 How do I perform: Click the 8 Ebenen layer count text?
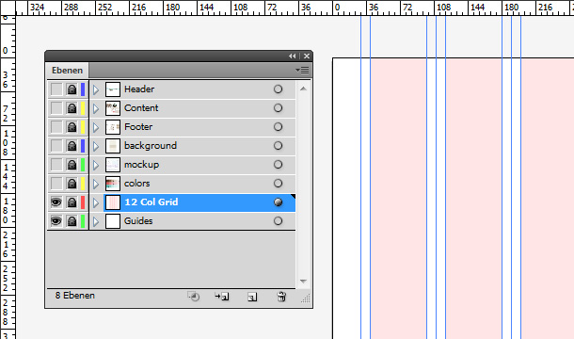click(75, 296)
